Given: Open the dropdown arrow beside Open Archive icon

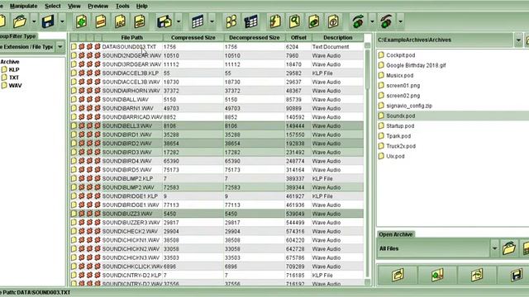Looking at the screenshot, I should [34, 21].
